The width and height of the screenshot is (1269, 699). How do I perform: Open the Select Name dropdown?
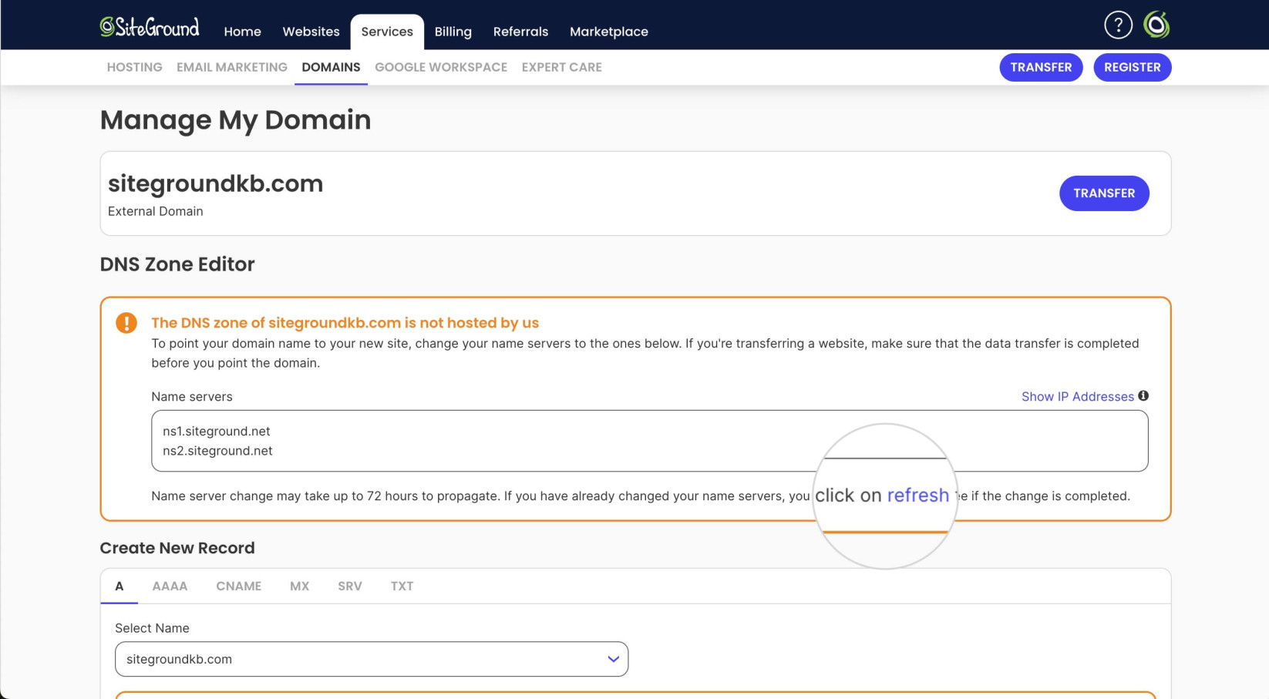372,659
